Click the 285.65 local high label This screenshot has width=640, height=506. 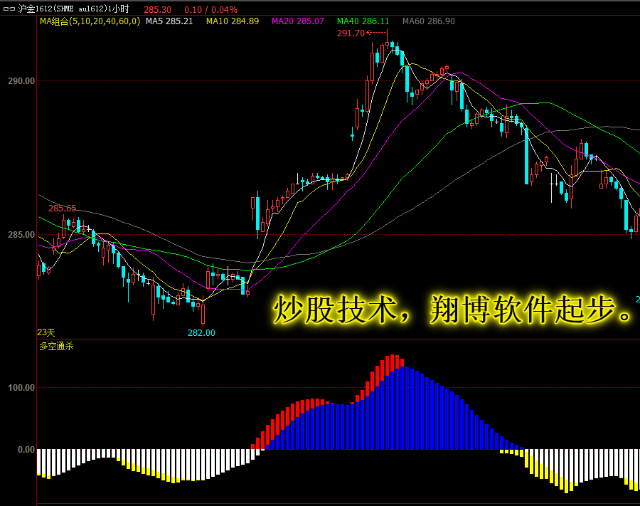tap(63, 209)
